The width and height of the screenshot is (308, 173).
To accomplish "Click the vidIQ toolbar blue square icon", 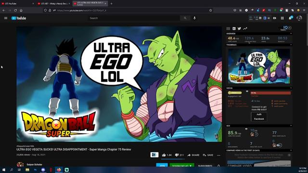I will click(265, 18).
